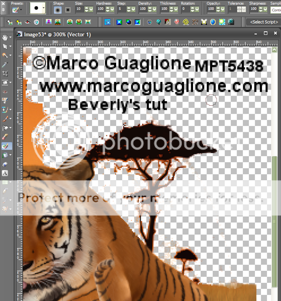The image size is (281, 301).
Task: Select the Paint Brush tool
Action: [5, 119]
